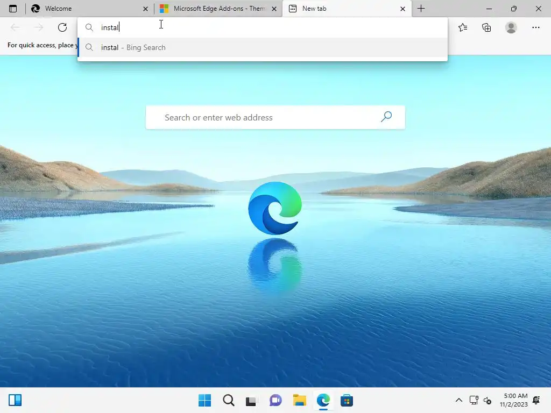The image size is (551, 413).
Task: Open the Favorites star icon
Action: pos(463,27)
